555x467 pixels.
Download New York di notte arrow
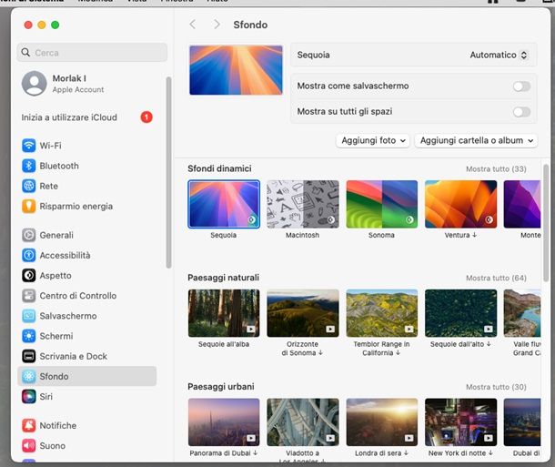(x=491, y=452)
